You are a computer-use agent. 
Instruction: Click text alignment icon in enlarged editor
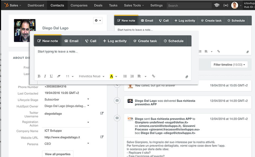[x=139, y=76]
